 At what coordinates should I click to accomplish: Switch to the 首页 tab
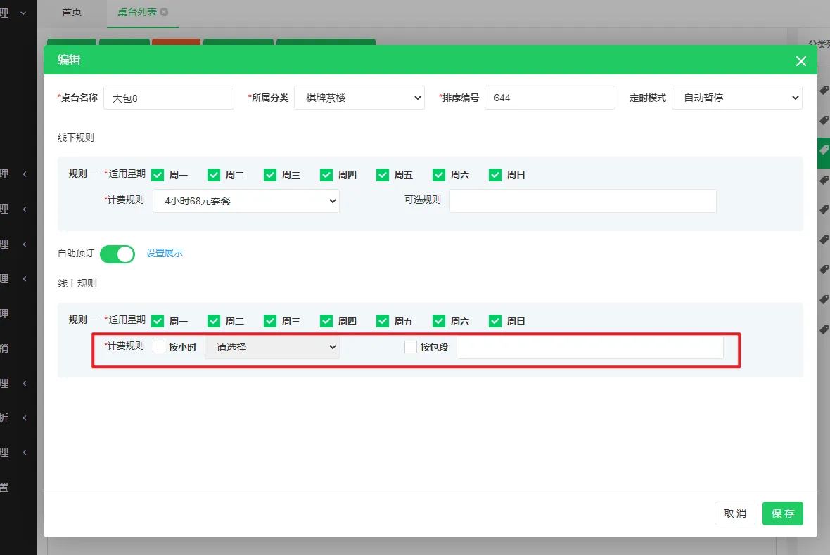tap(72, 12)
